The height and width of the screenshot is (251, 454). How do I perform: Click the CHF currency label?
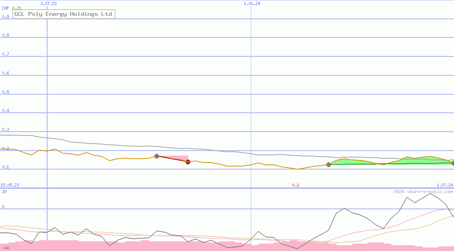pos(5,8)
